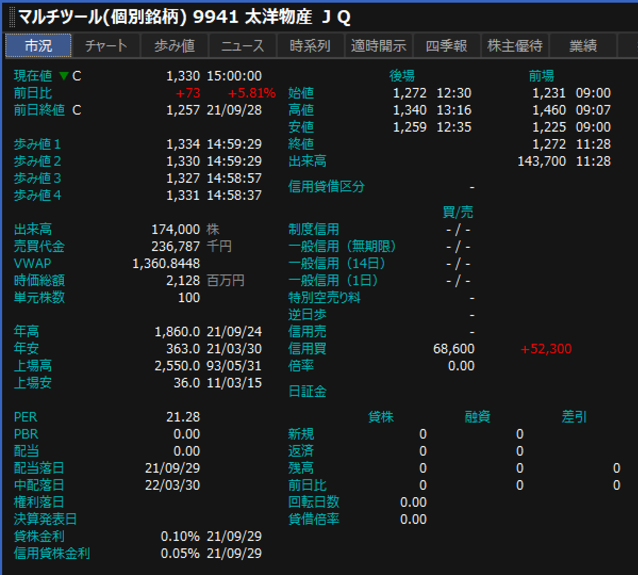Click the 一般信用（無期限） label
The width and height of the screenshot is (638, 575).
[x=342, y=247]
